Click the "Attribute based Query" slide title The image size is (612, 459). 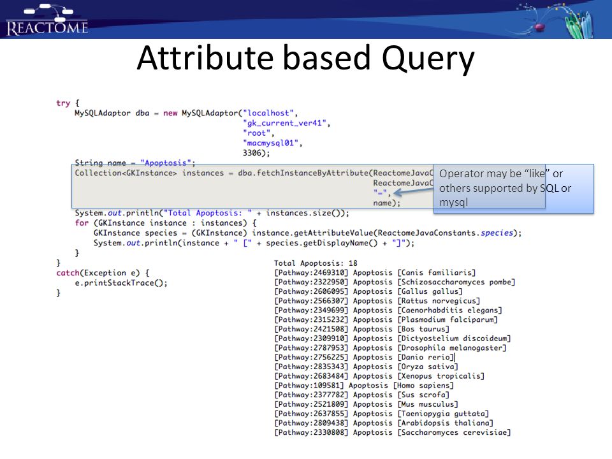coord(305,59)
